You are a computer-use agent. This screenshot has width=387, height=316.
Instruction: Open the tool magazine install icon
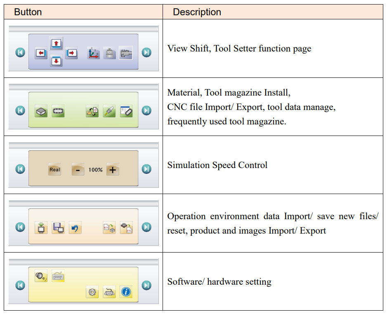[x=58, y=111]
